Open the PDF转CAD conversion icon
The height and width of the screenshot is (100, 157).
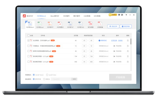click(x=81, y=25)
